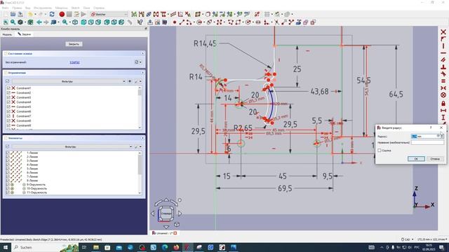Image resolution: width=449 pixels, height=252 pixels.
Task: Select the isometric view cube icon
Action: 75,22
